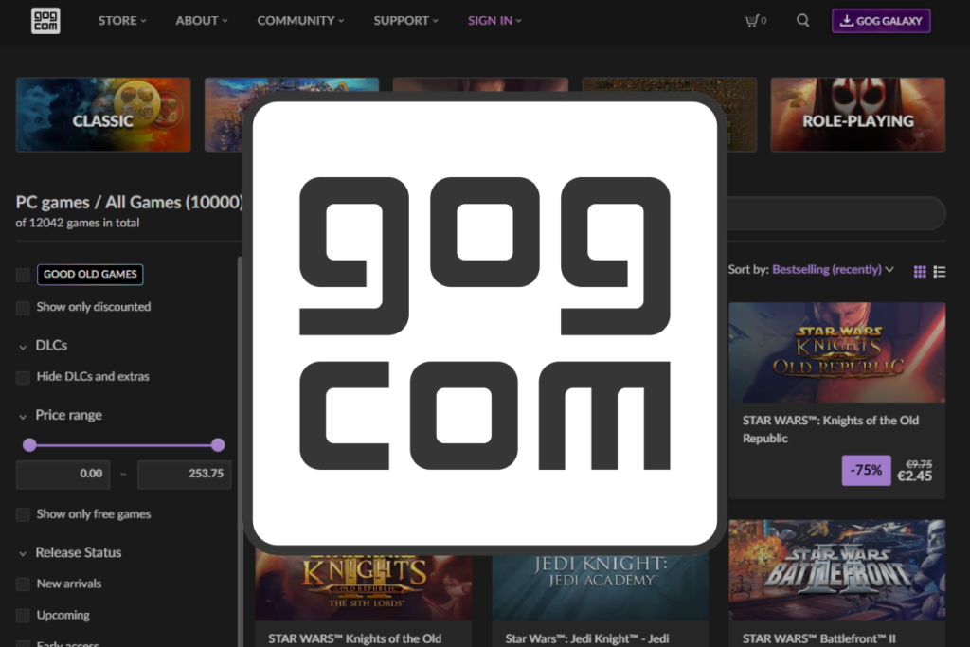Tick the Good Old Games checkbox
The width and height of the screenshot is (970, 647).
tap(23, 275)
